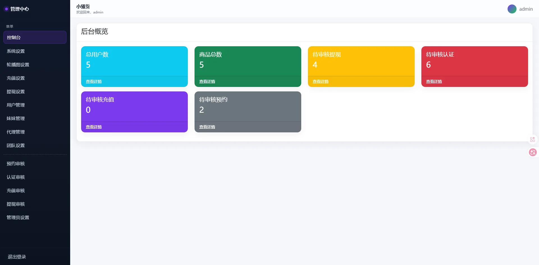Image resolution: width=539 pixels, height=265 pixels.
Task: Select 管理员设置 menu item
Action: coord(18,217)
